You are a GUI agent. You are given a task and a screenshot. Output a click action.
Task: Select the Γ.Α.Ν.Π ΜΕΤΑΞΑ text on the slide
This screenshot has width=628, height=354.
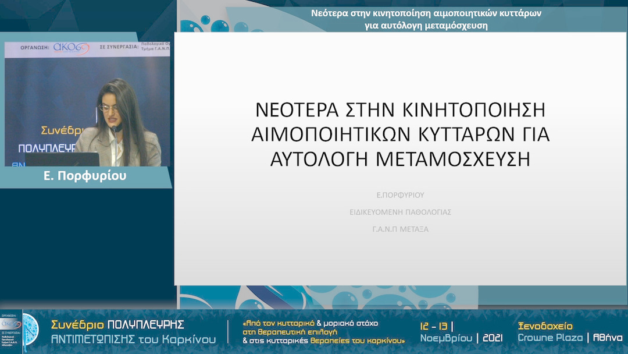tap(401, 229)
